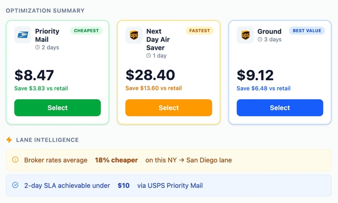
Task: Select the orange Next Day Air Saver button
Action: 169,108
